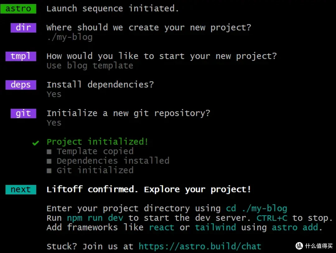Click the purple deps label badge
The image size is (336, 253).
[x=21, y=85]
